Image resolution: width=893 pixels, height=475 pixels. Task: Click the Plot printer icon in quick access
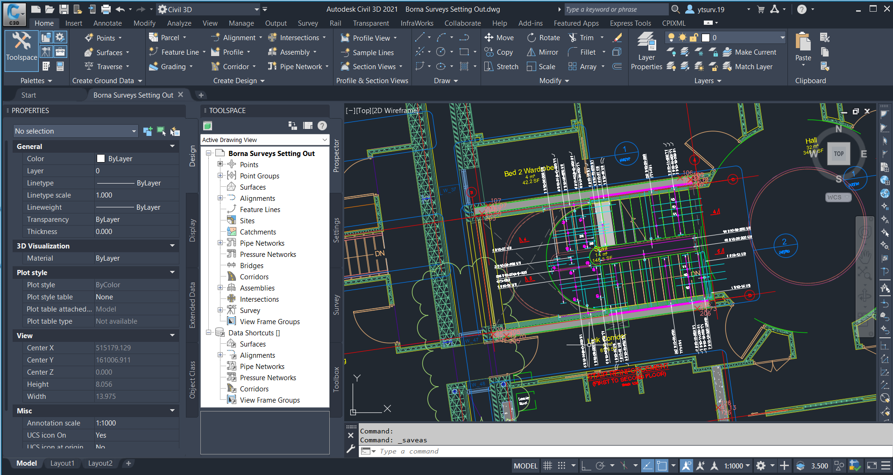(106, 9)
